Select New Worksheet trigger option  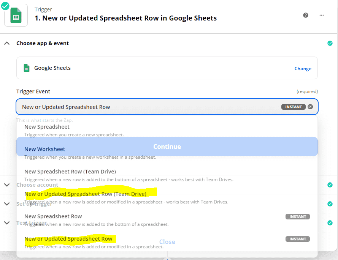click(x=45, y=149)
